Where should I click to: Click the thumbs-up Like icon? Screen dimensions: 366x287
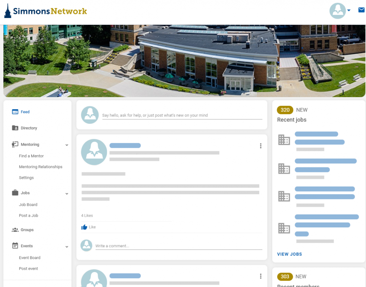(84, 227)
